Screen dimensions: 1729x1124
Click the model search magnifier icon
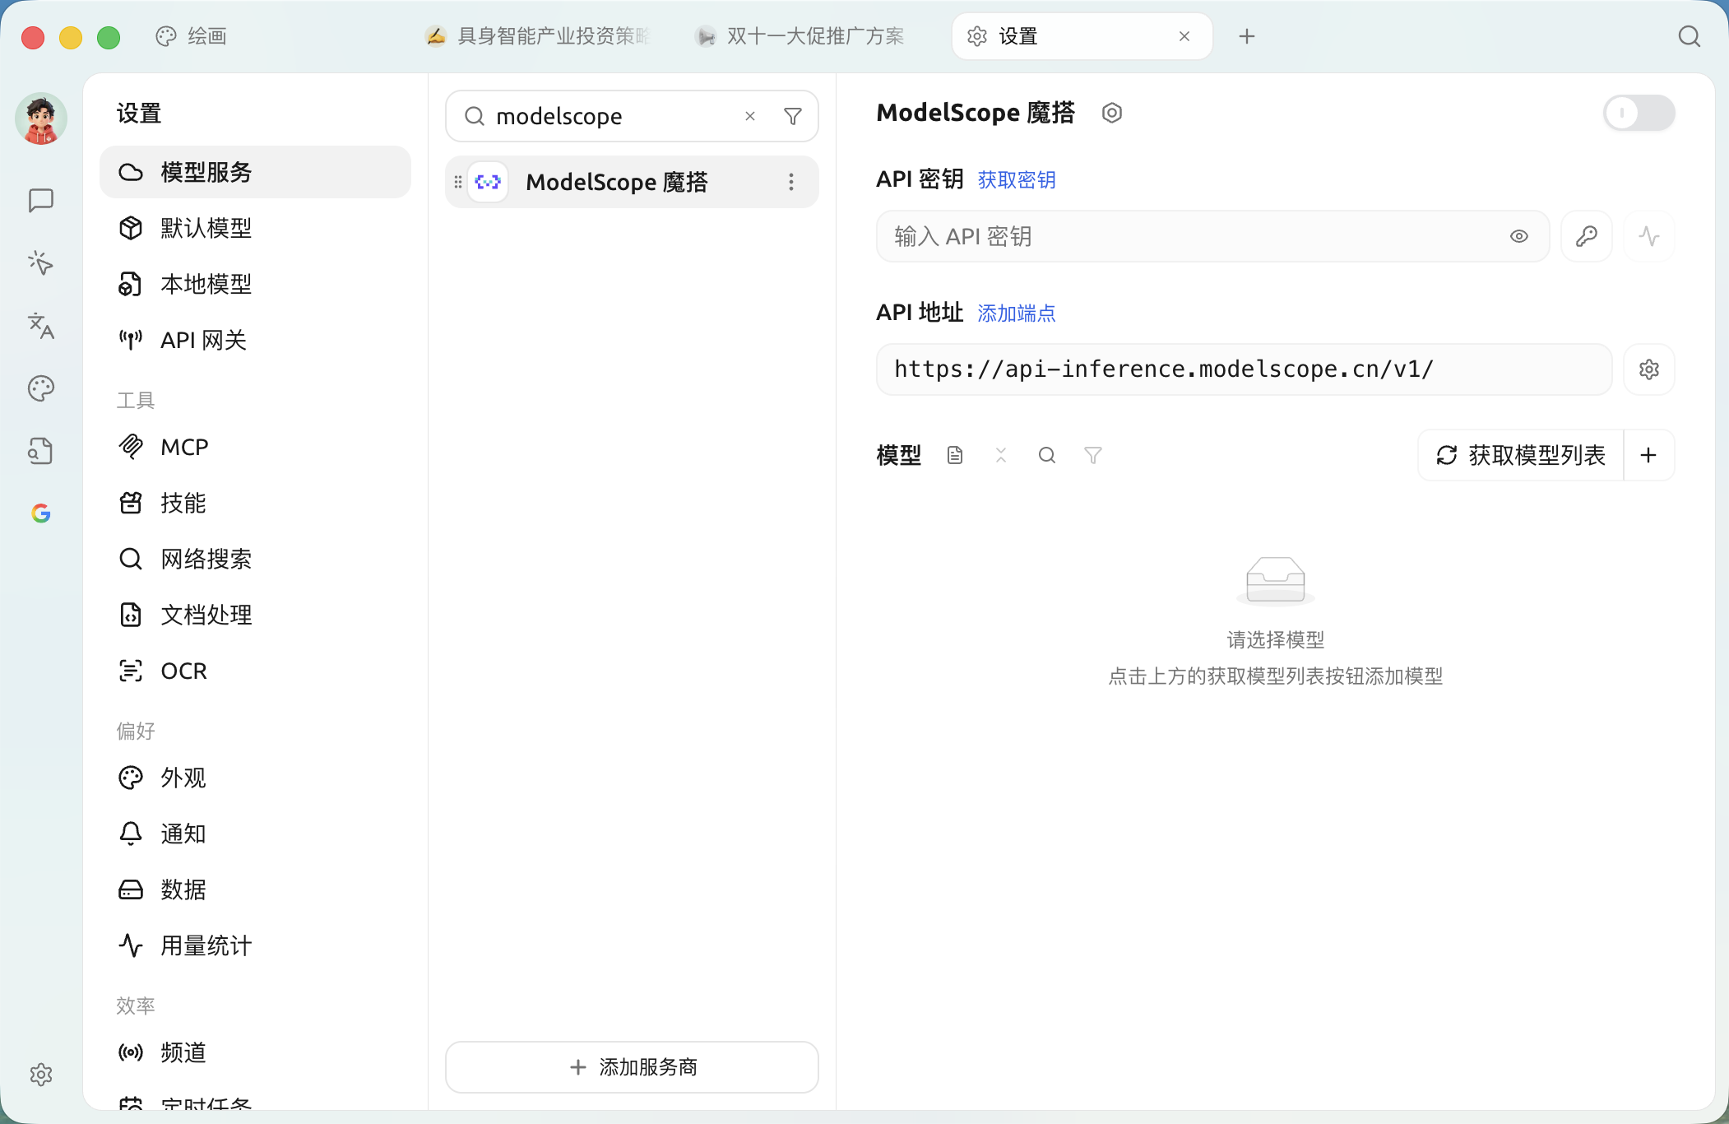[1047, 455]
